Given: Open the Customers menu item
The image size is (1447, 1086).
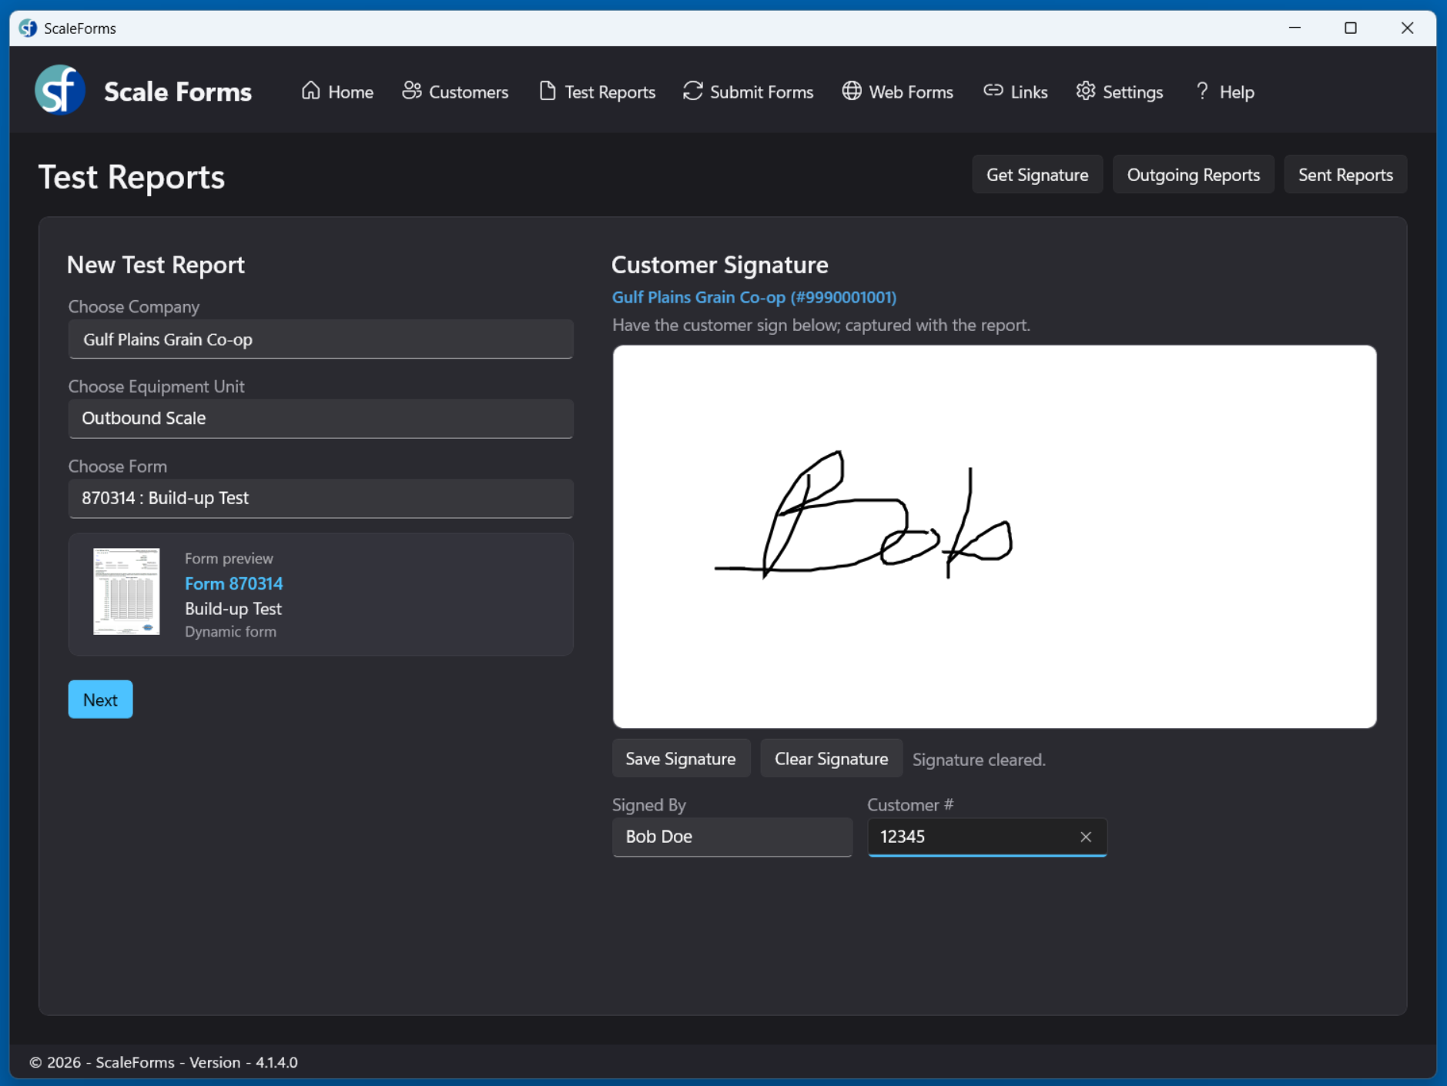Looking at the screenshot, I should coord(455,92).
